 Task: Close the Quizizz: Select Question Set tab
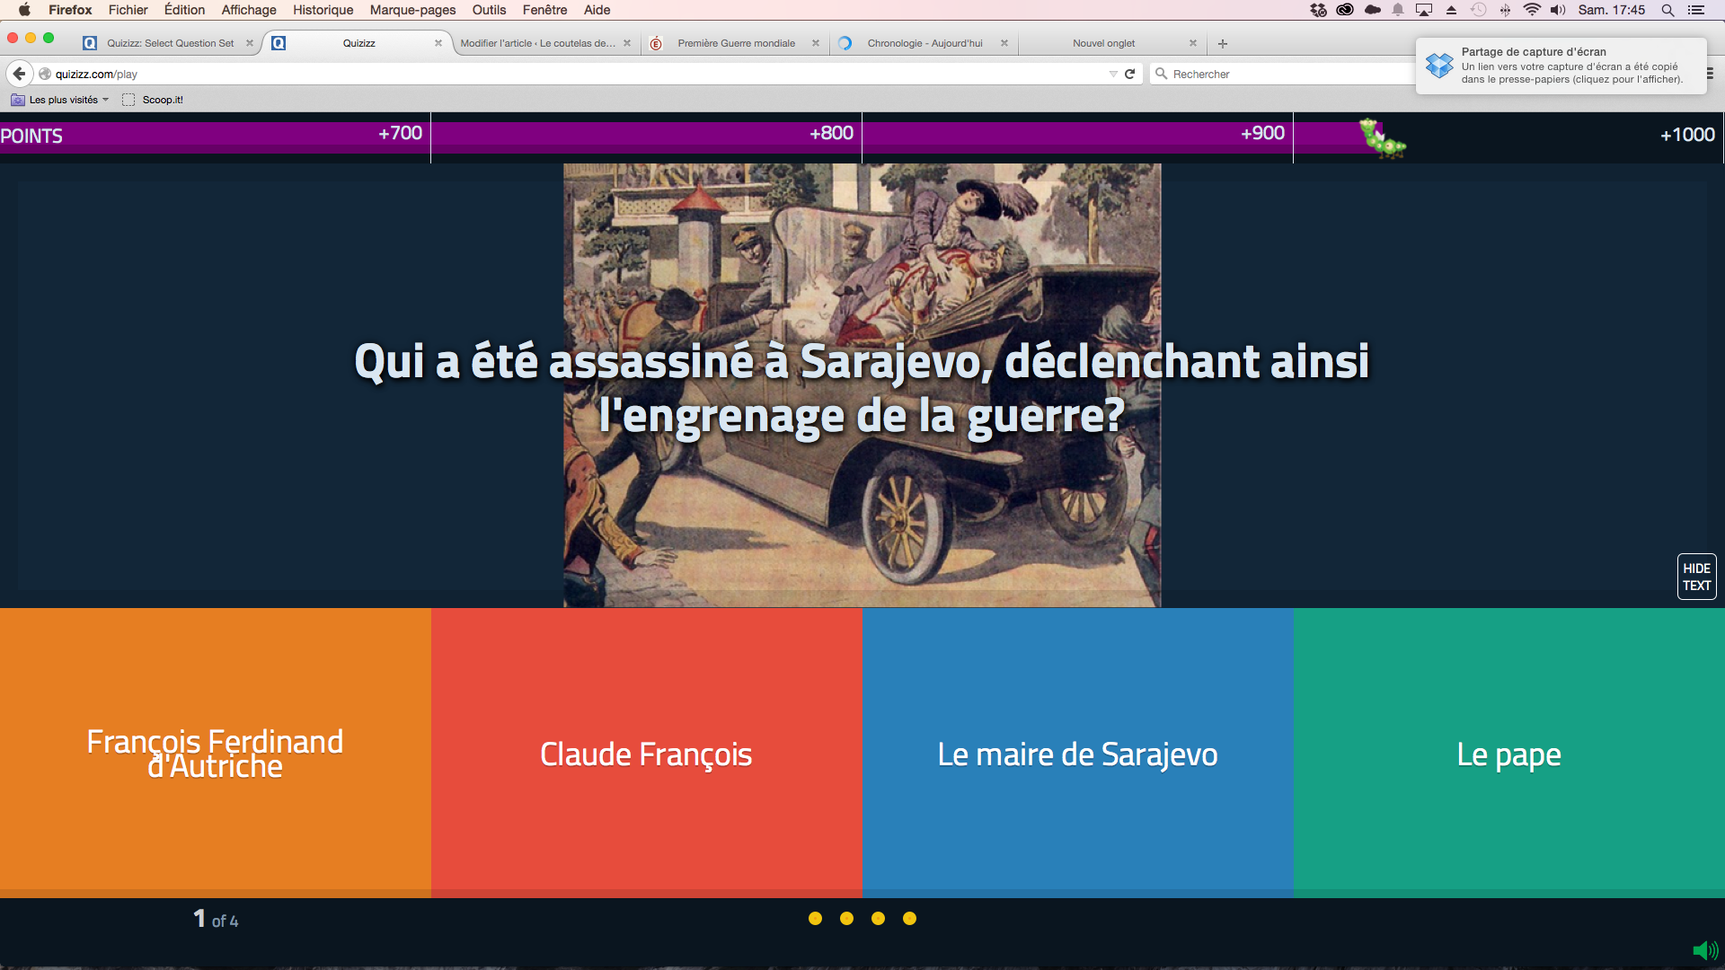coord(250,43)
